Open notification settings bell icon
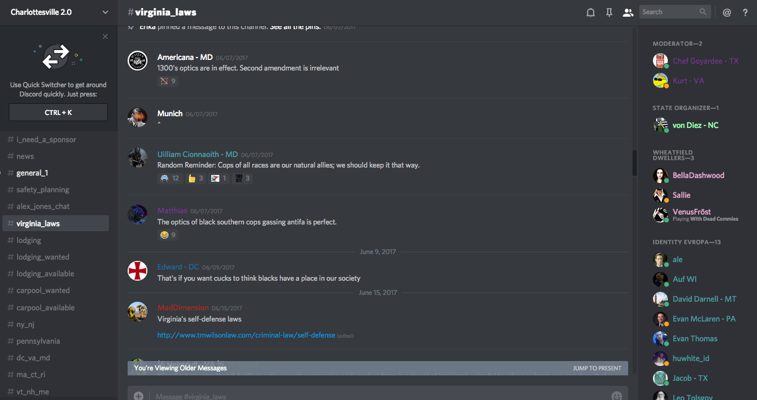This screenshot has height=400, width=757. click(590, 12)
